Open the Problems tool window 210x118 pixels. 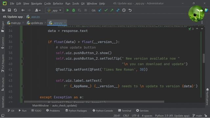pos(53,111)
